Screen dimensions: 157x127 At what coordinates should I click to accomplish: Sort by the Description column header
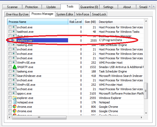[120, 22]
